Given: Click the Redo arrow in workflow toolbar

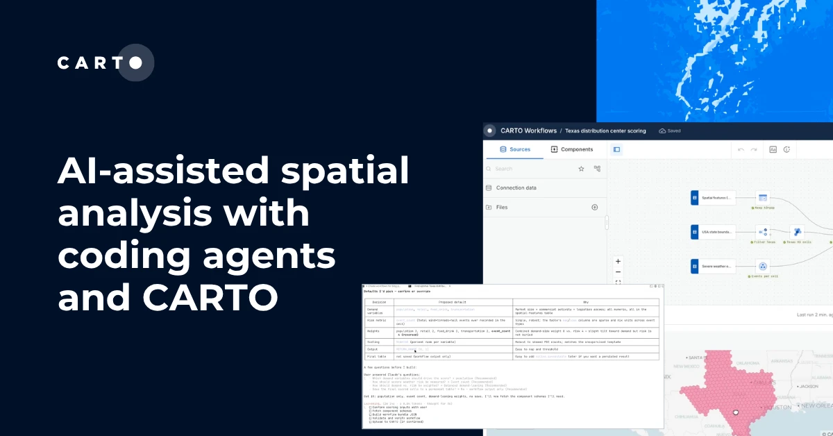Looking at the screenshot, I should [754, 149].
